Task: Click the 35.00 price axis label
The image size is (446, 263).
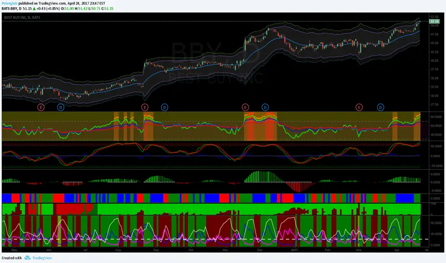Action: 435,78
